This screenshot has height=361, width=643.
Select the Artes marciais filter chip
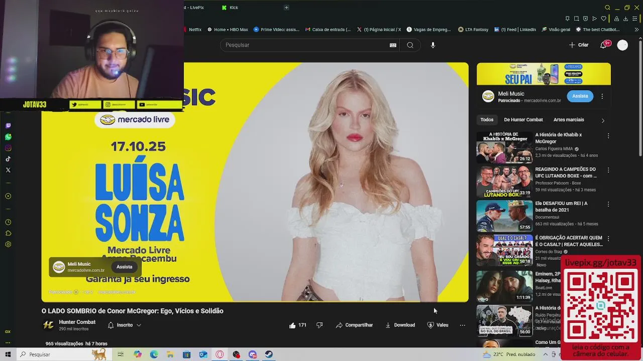pos(569,120)
